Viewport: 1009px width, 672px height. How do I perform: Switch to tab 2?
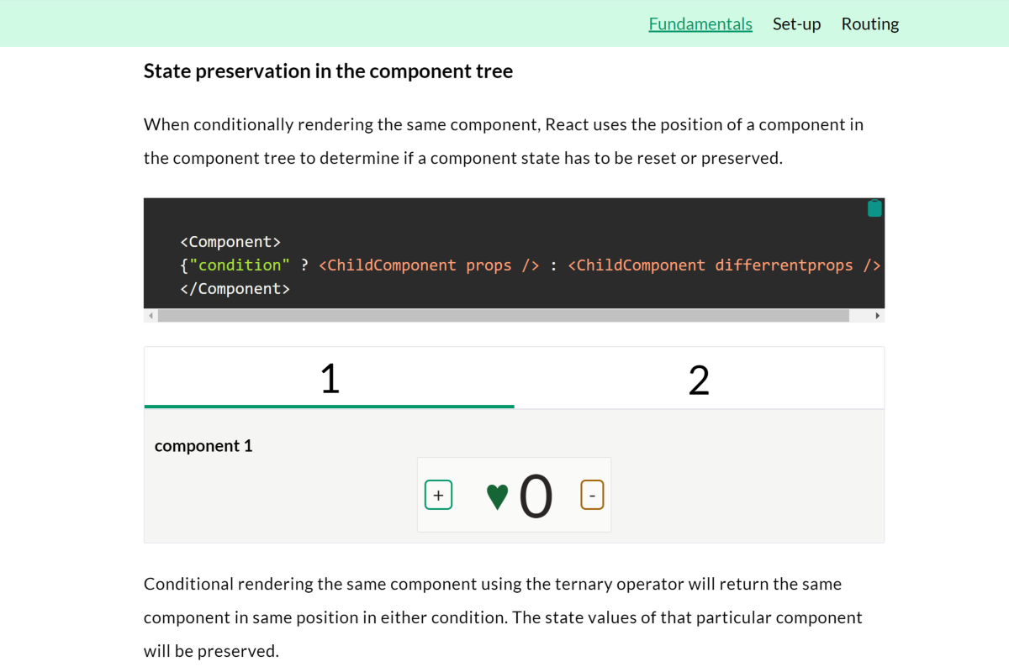tap(699, 379)
